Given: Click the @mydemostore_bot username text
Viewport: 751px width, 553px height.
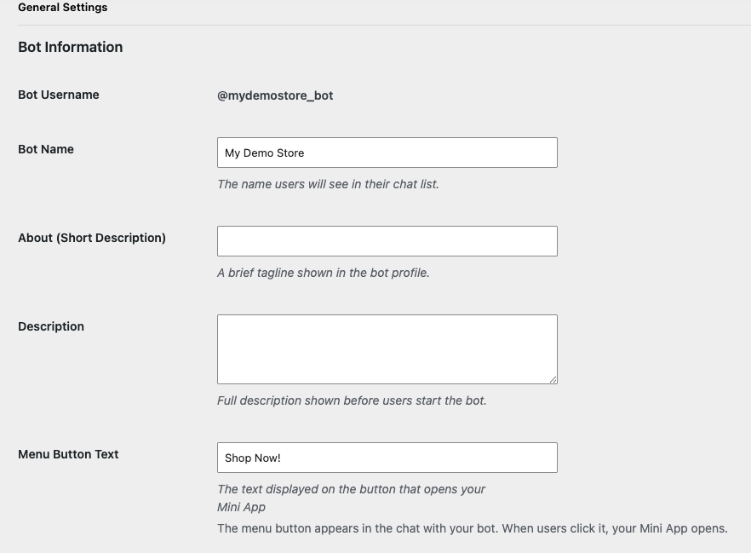Looking at the screenshot, I should (x=275, y=95).
